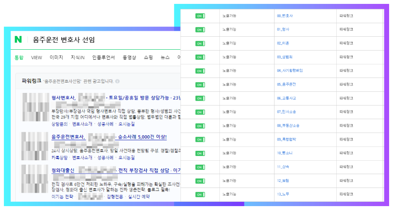
Task: Switch off the 10_뺑소니 row toggle
Action: (x=200, y=153)
